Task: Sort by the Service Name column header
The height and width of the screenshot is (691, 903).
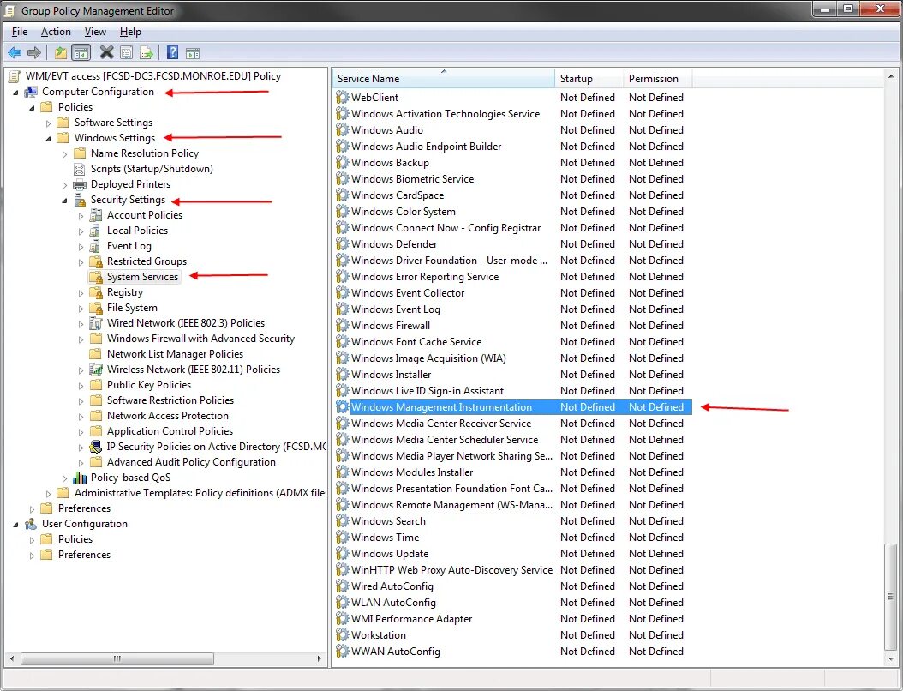Action: (444, 78)
